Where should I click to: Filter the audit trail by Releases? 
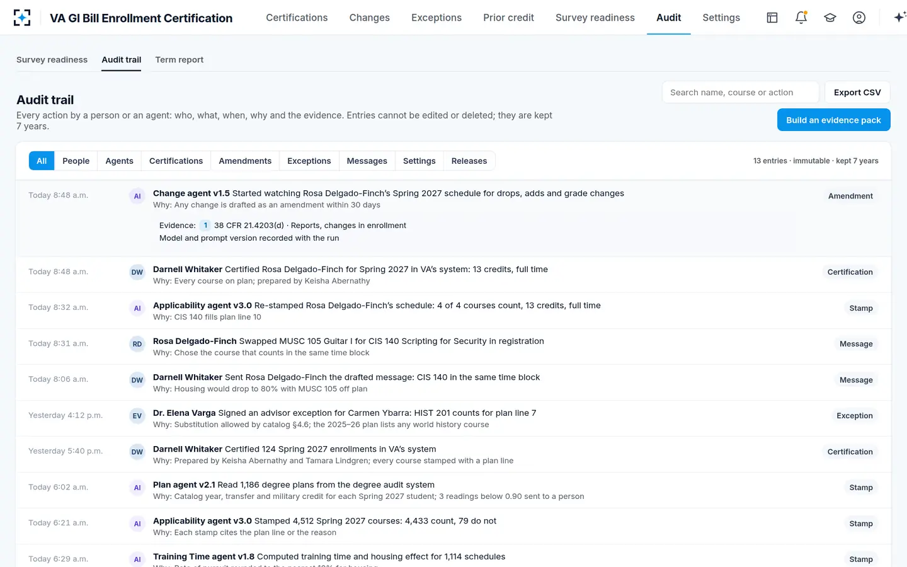[x=469, y=161]
